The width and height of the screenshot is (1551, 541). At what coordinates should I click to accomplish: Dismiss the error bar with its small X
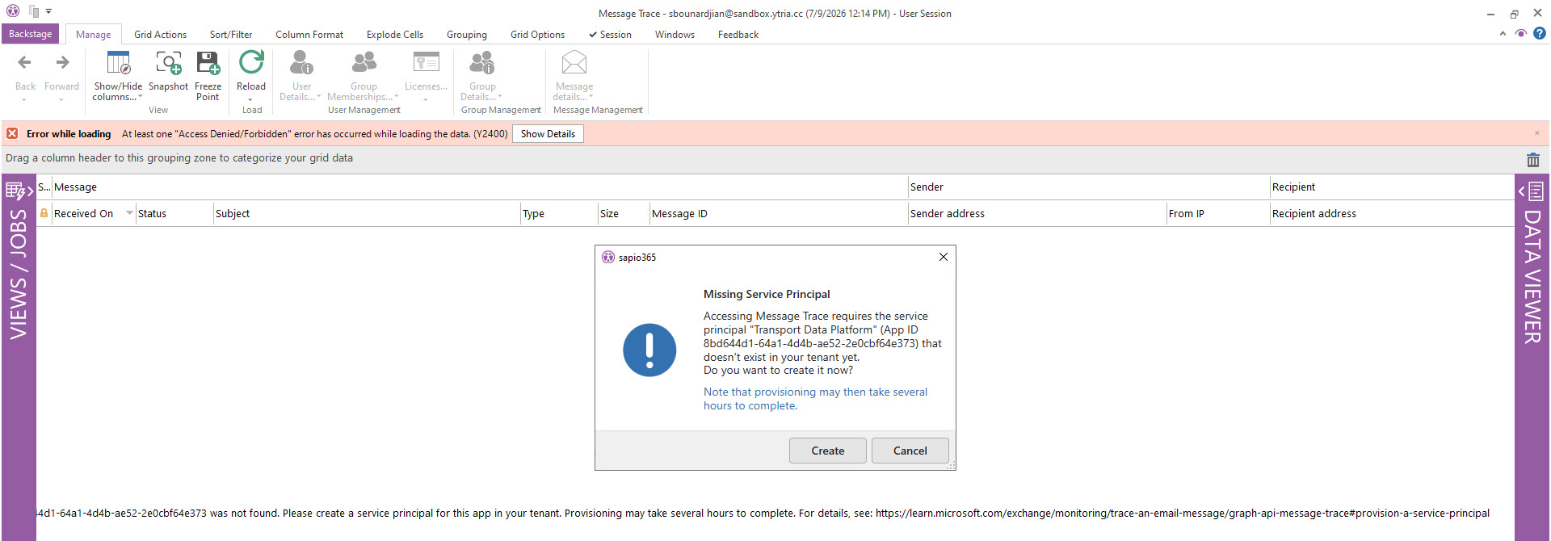tap(1536, 133)
